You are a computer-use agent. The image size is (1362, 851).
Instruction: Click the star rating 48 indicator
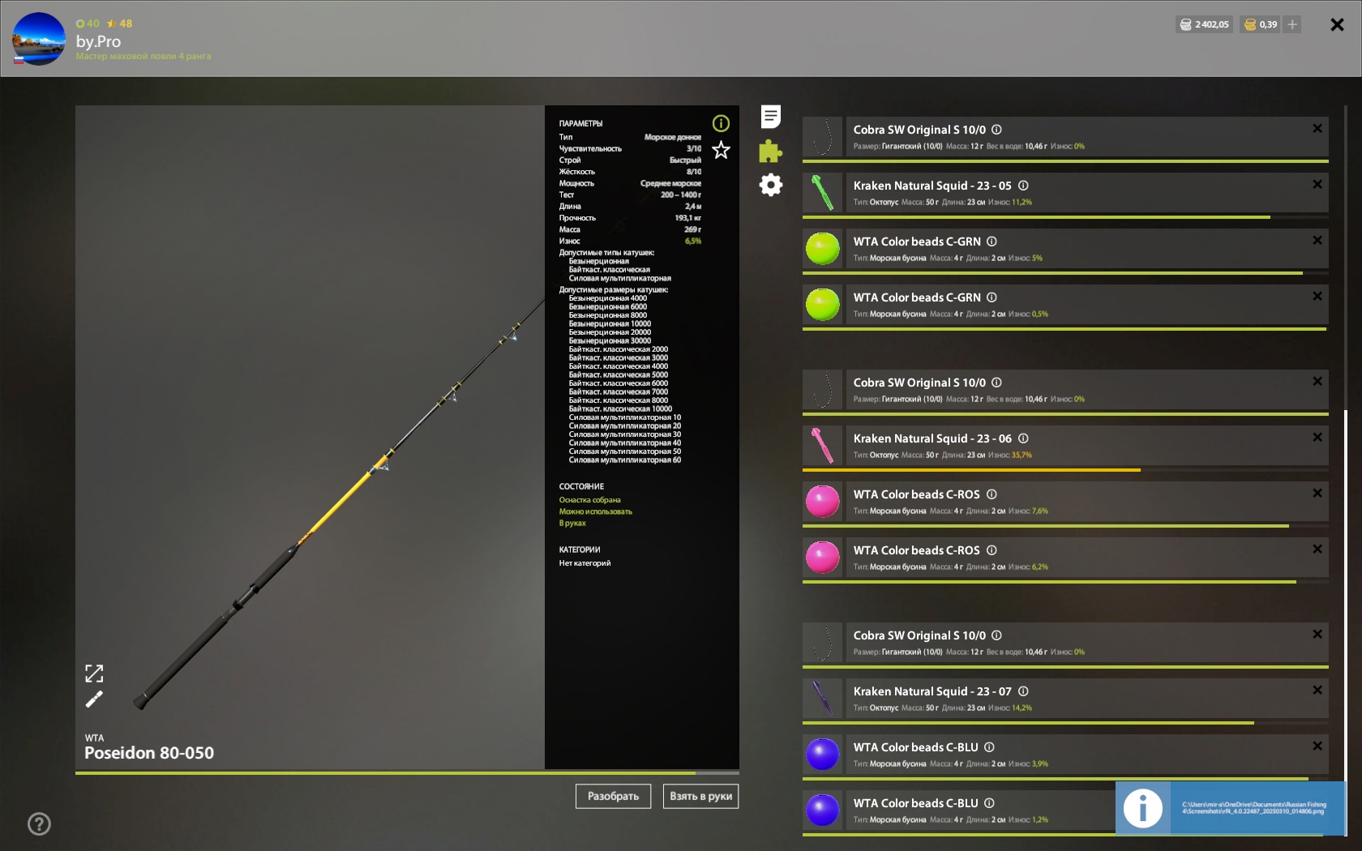(120, 24)
